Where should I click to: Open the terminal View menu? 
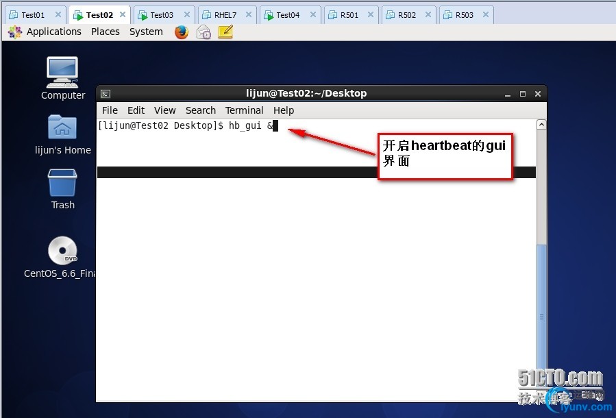coord(164,110)
